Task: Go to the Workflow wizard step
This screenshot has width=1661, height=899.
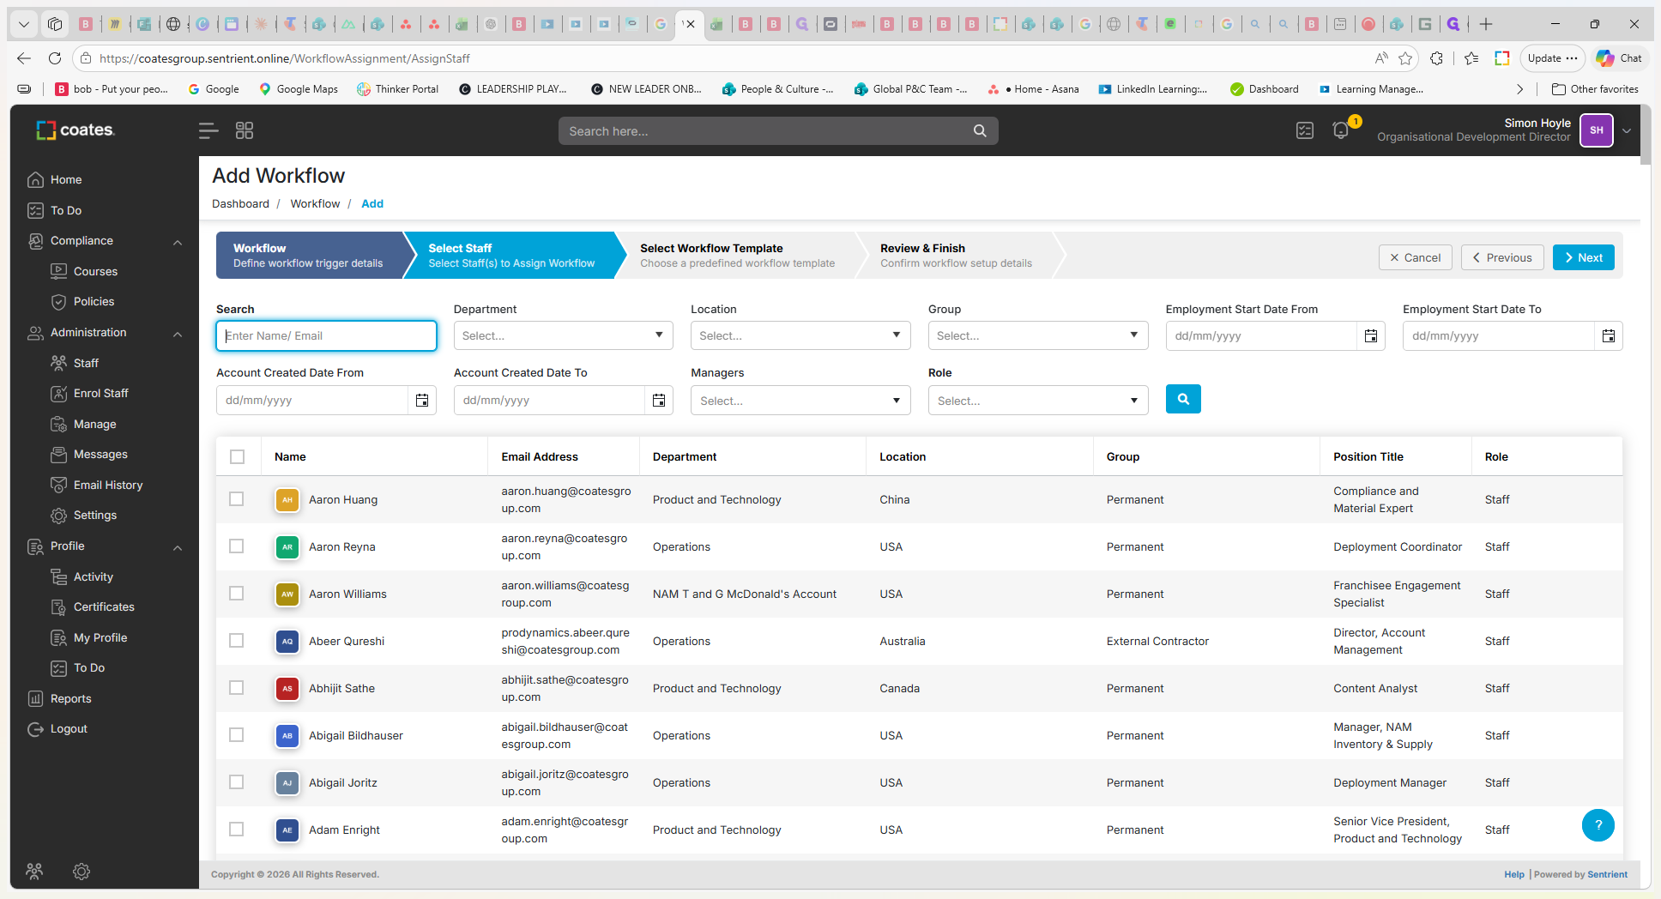Action: tap(308, 256)
